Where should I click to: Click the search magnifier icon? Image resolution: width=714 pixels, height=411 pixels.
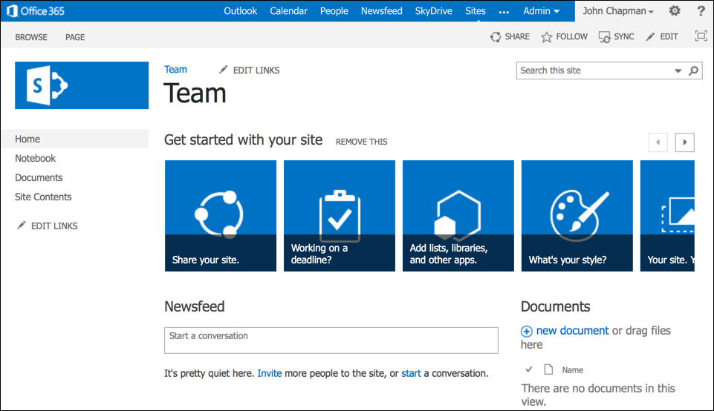pyautogui.click(x=693, y=71)
